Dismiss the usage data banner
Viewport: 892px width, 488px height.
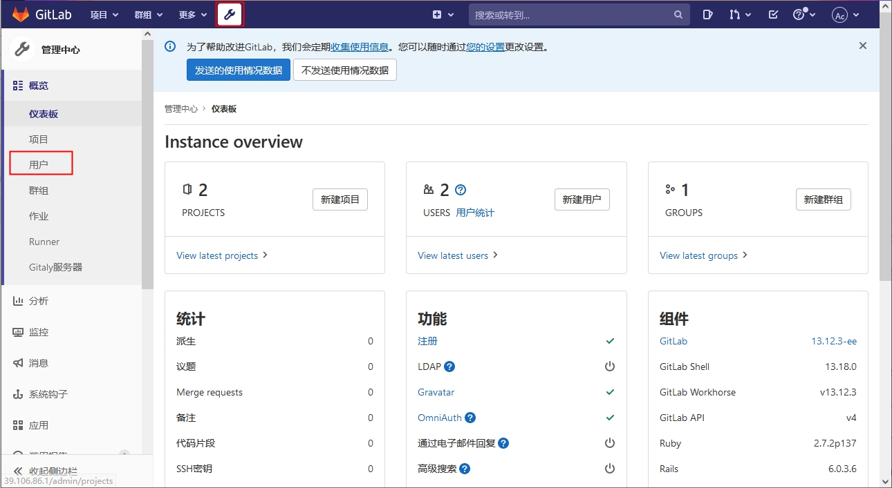pyautogui.click(x=862, y=46)
